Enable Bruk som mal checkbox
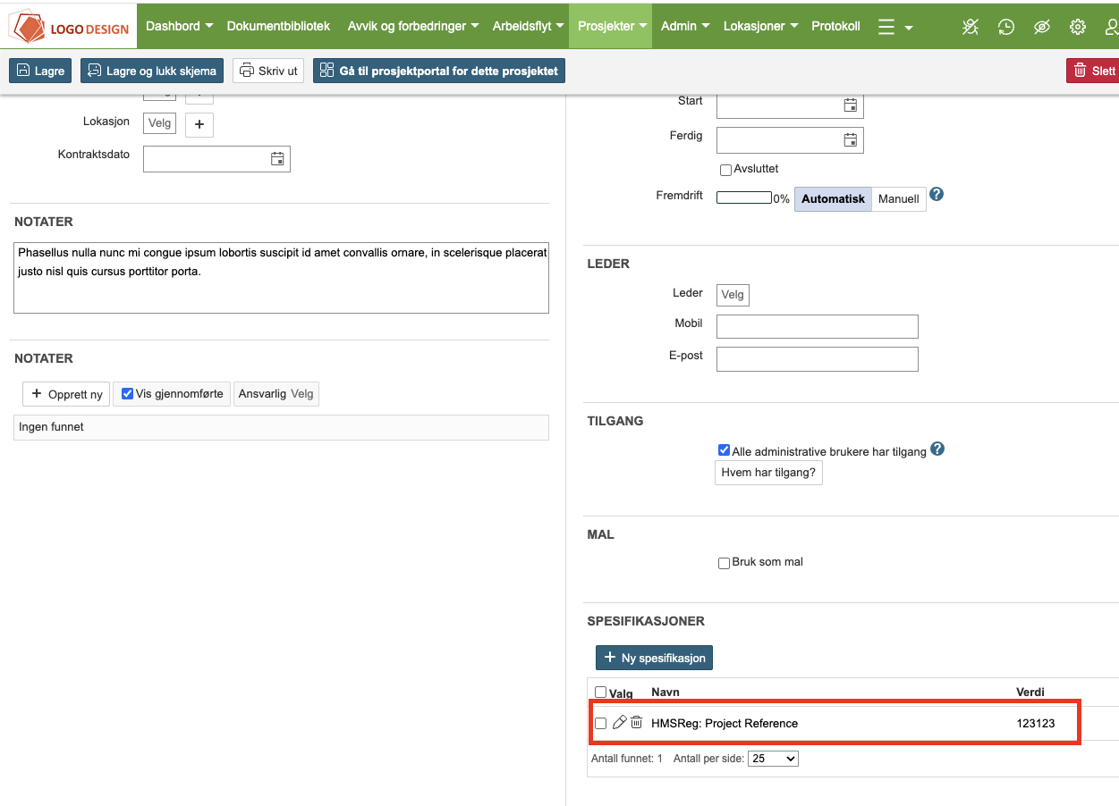1119x806 pixels. tap(725, 563)
